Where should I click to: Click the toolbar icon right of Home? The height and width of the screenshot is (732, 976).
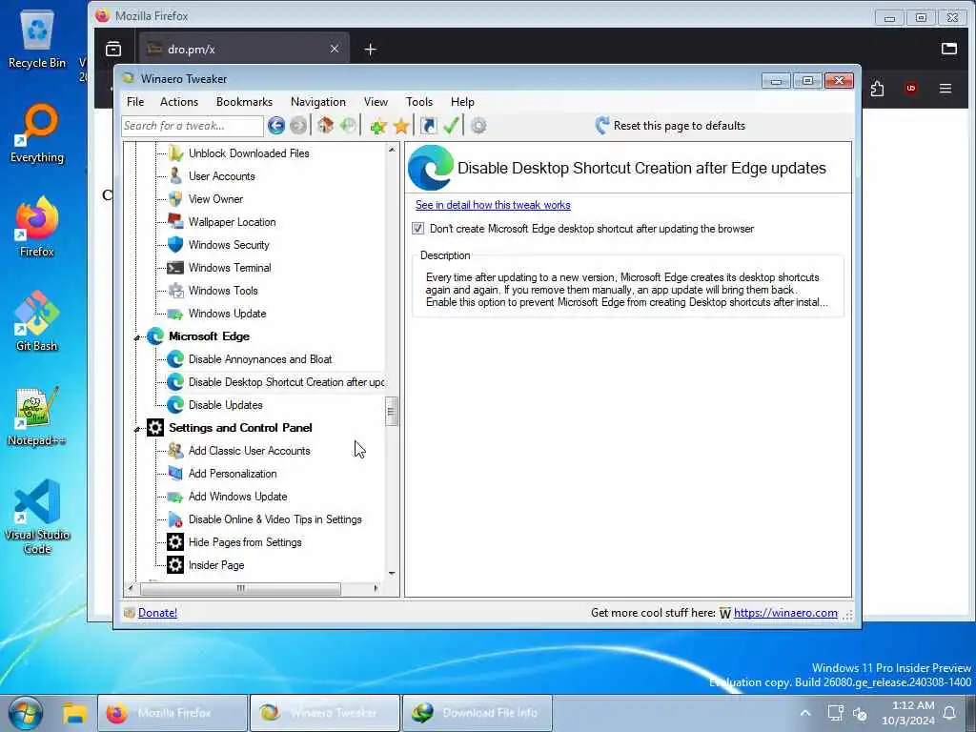click(x=349, y=126)
